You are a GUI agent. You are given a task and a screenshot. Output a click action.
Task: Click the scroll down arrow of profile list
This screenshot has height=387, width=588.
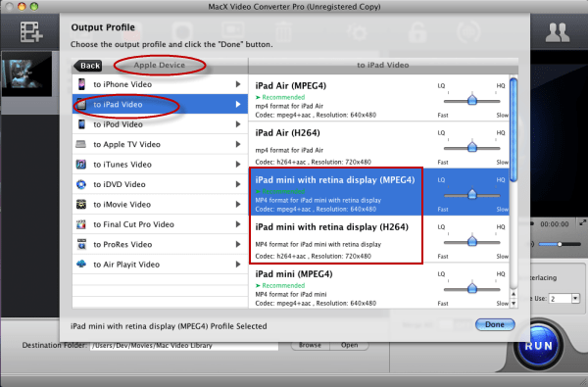point(514,303)
